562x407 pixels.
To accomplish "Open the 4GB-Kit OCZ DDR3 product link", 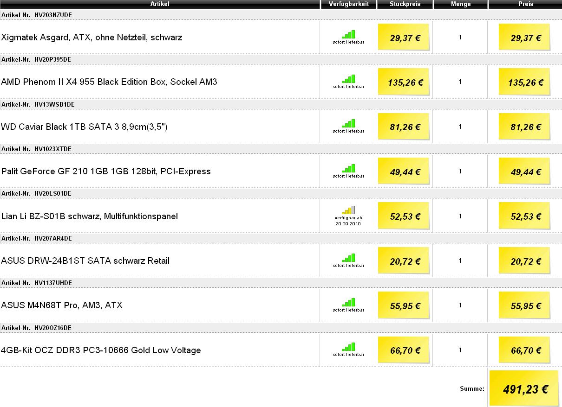I will coord(101,350).
